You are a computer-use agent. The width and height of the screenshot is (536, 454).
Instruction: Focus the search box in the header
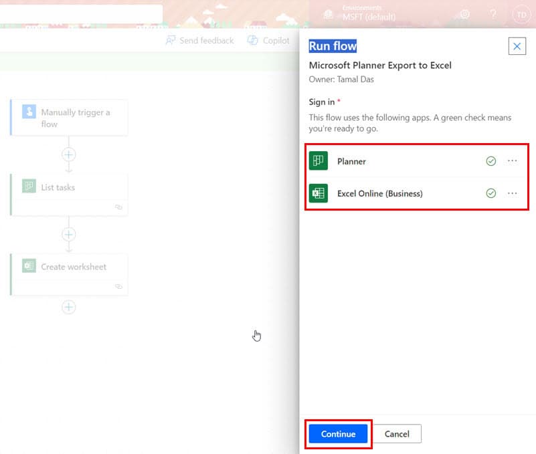(82, 13)
